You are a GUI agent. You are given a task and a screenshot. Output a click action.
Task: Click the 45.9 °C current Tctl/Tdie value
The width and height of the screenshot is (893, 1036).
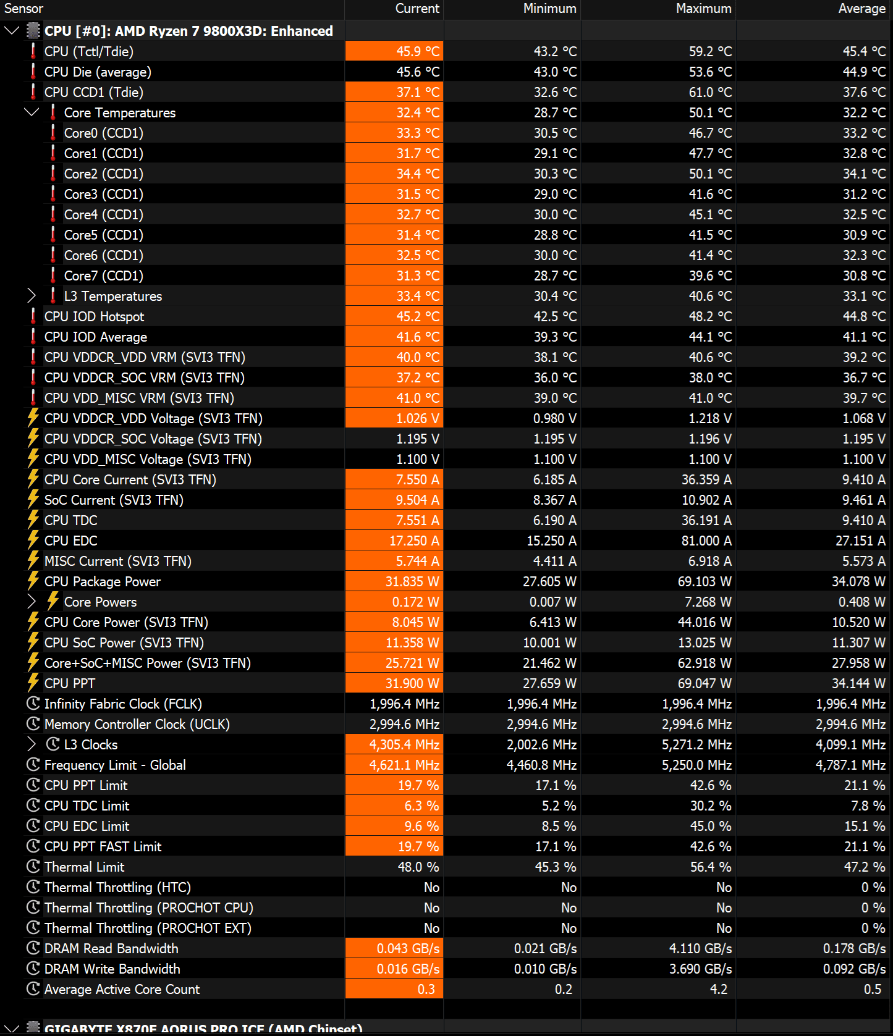pos(418,51)
